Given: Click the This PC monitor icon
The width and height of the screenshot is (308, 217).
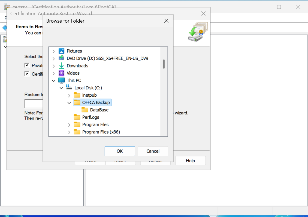Looking at the screenshot, I should 62,80.
